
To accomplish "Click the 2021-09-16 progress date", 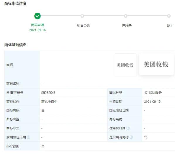I will pyautogui.click(x=38, y=30).
